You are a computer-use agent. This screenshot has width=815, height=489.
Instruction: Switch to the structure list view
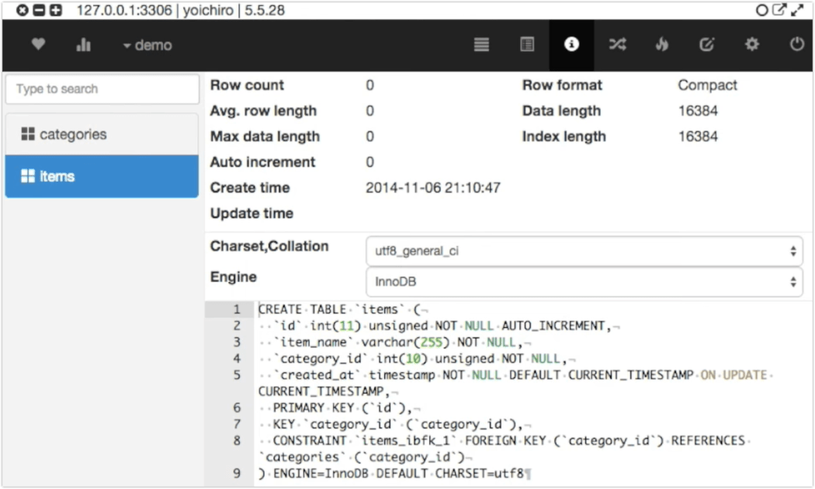[x=481, y=44]
